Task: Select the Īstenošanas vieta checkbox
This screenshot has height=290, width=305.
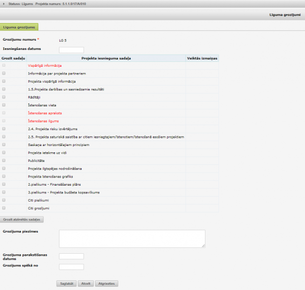Action: point(4,105)
